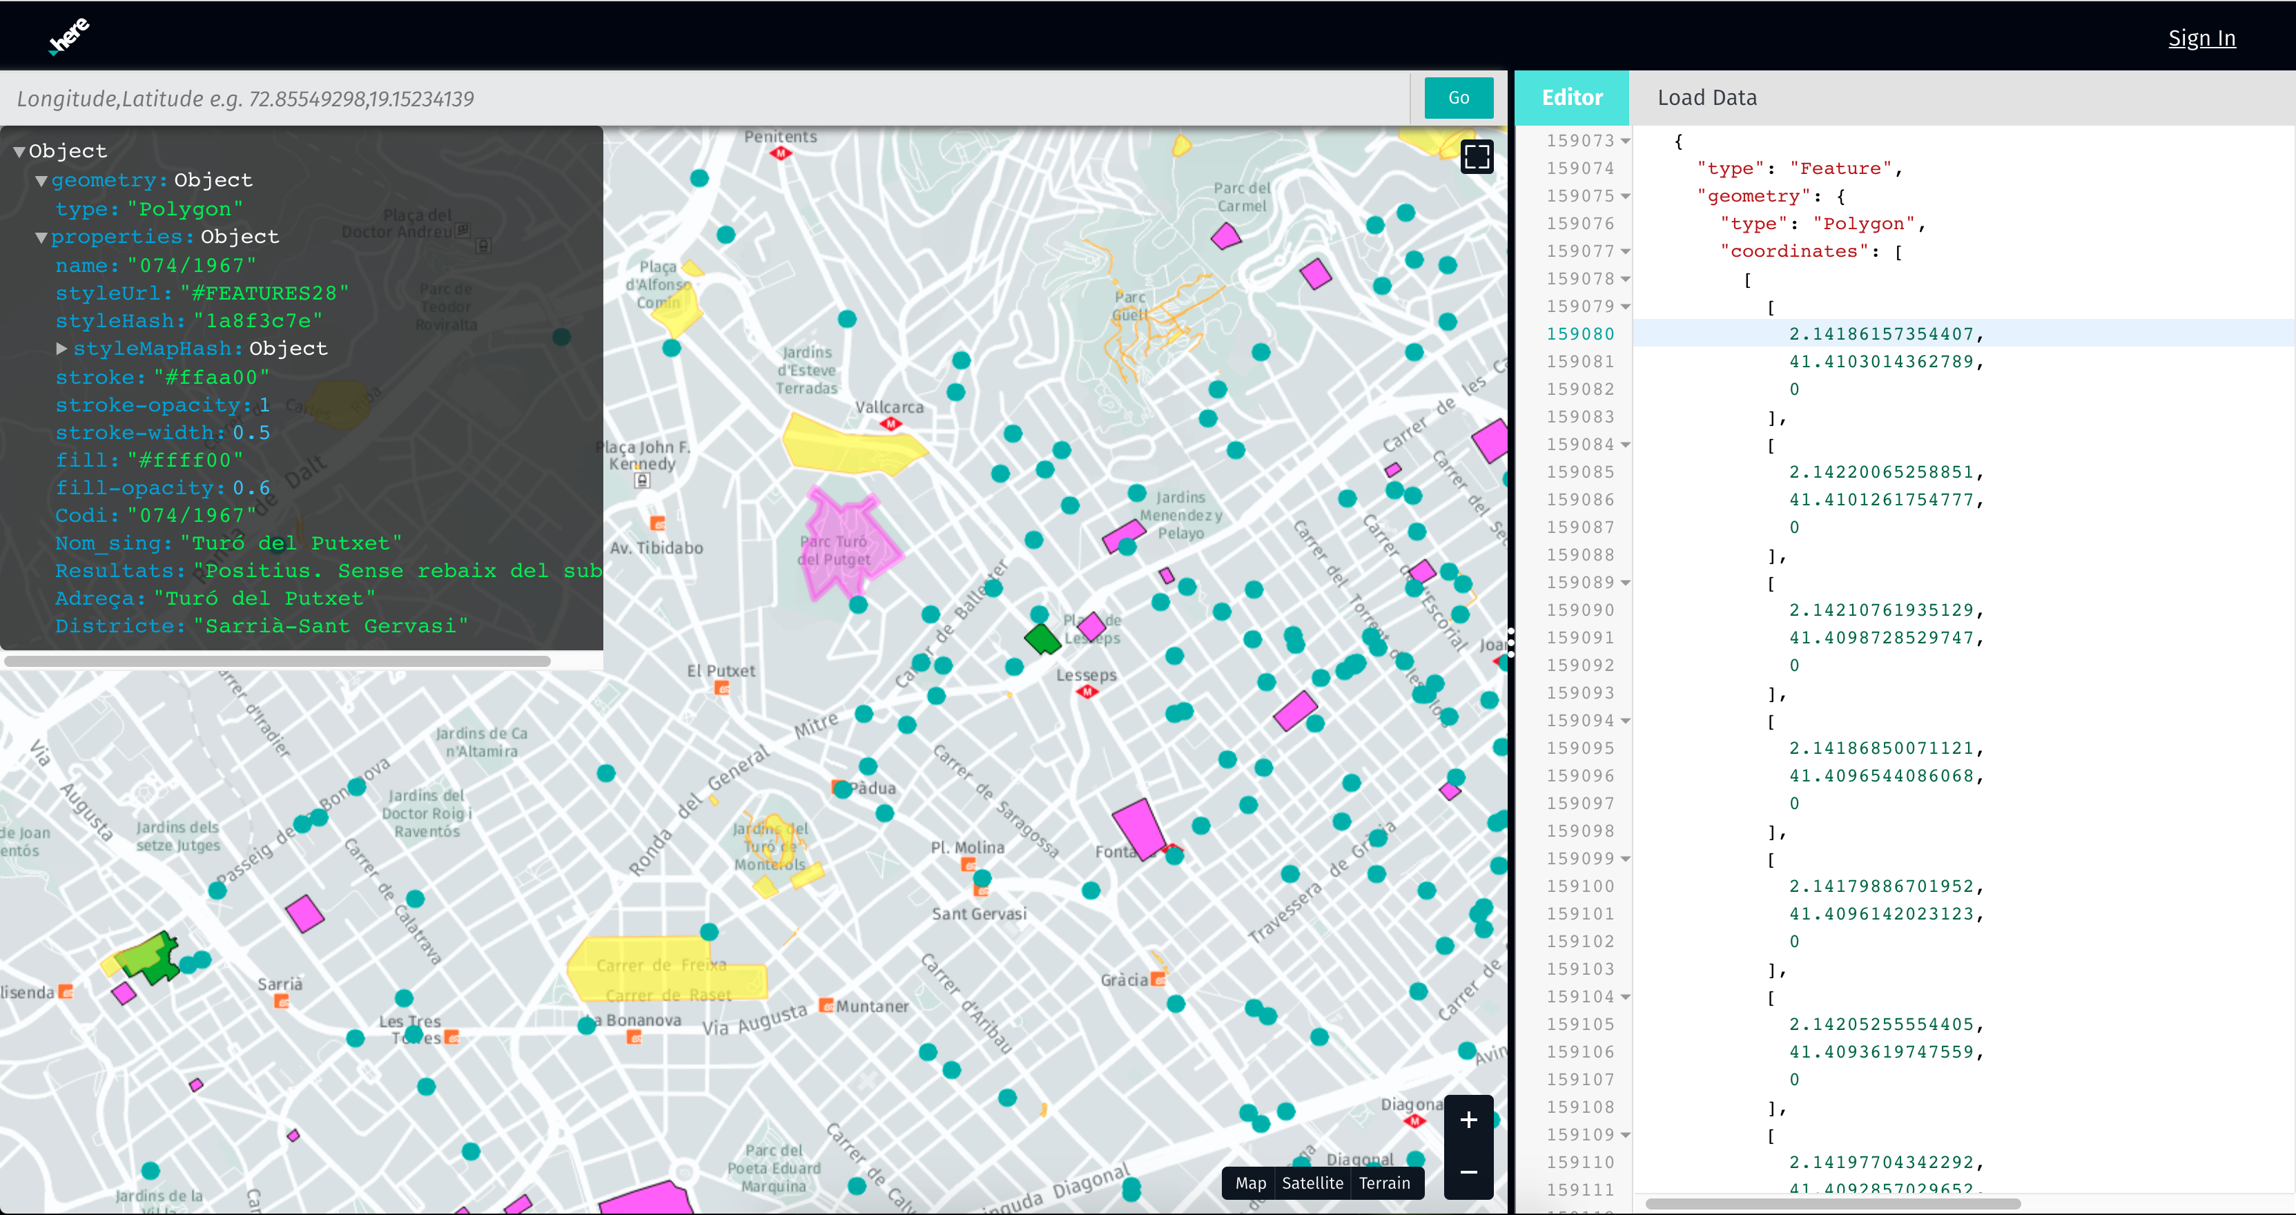Click the Lesseps metro station icon
The height and width of the screenshot is (1215, 2296).
pos(1087,692)
